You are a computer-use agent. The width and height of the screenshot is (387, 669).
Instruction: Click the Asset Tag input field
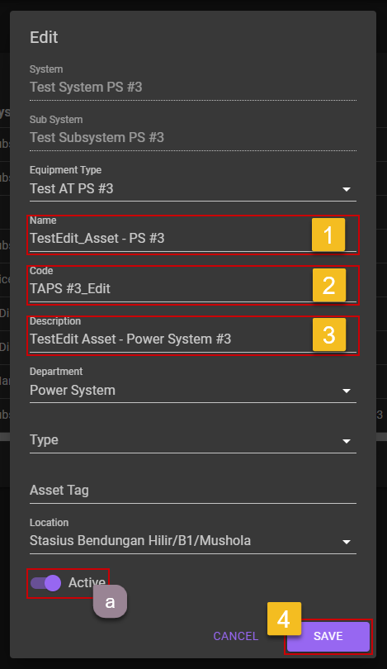pos(192,491)
